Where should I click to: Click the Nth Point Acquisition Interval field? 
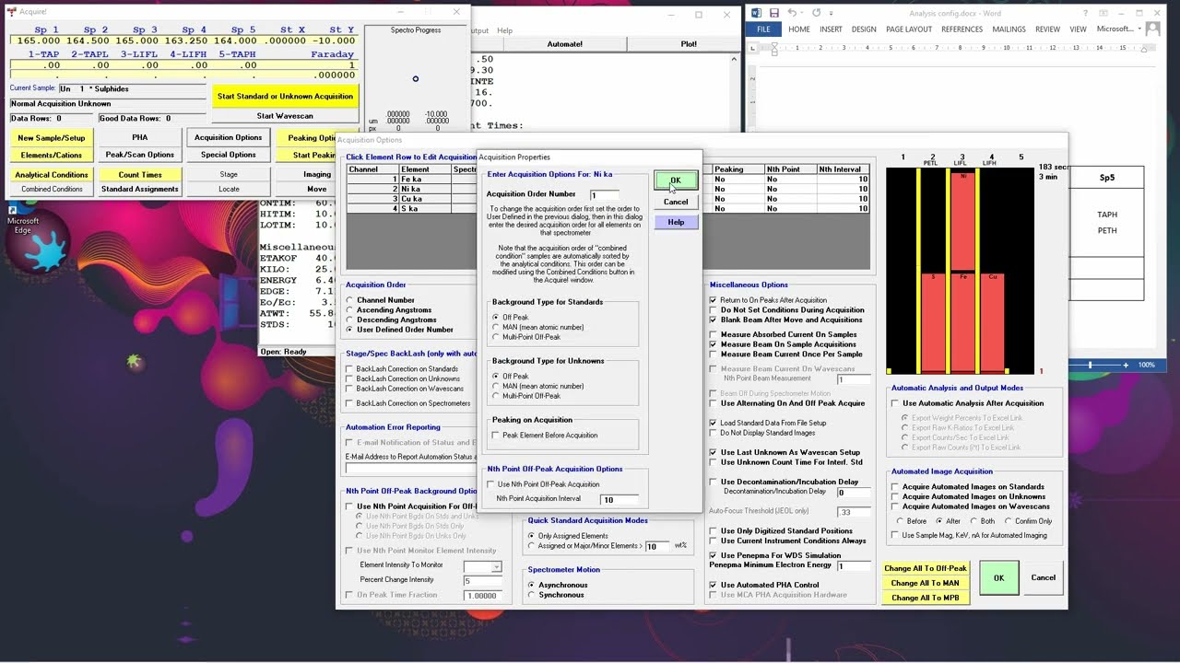coord(620,499)
